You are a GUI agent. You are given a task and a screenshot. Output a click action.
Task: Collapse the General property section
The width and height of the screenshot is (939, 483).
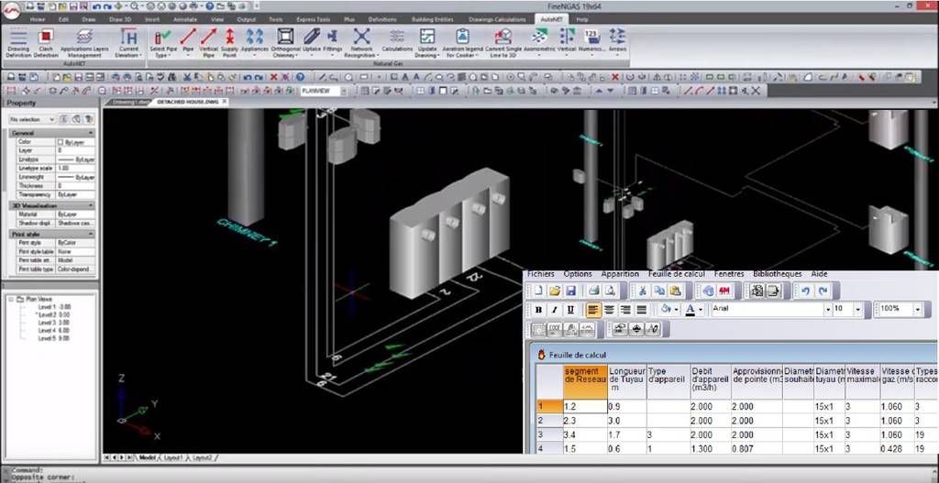click(91, 133)
